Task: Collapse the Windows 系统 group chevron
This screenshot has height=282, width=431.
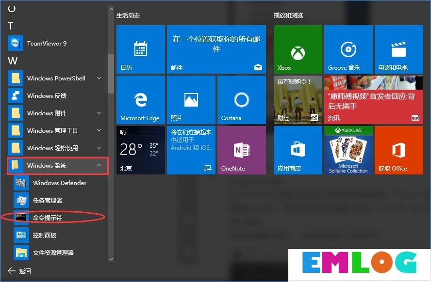Action: 99,165
